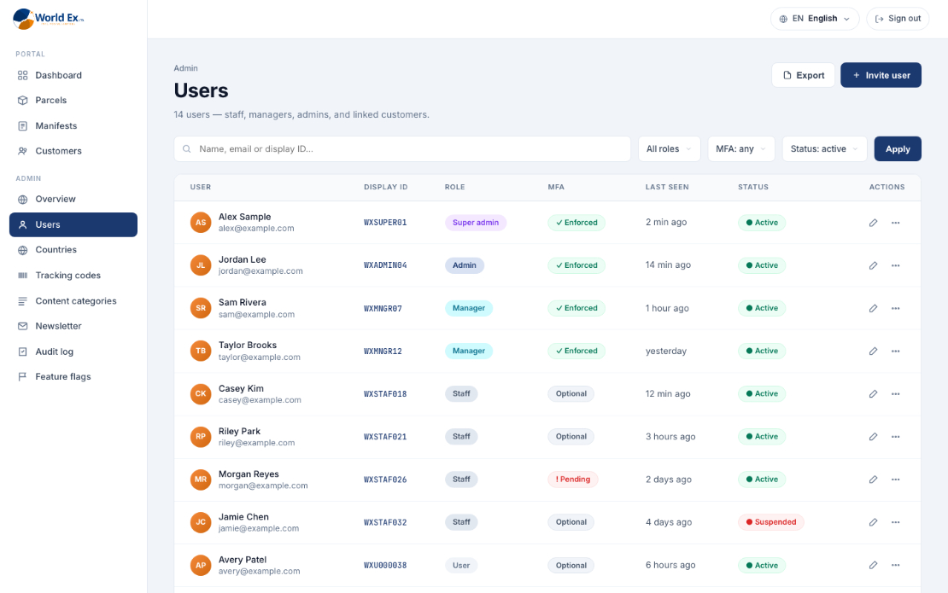Click the LAST SEEN column header
Viewport: 948px width, 593px height.
667,187
